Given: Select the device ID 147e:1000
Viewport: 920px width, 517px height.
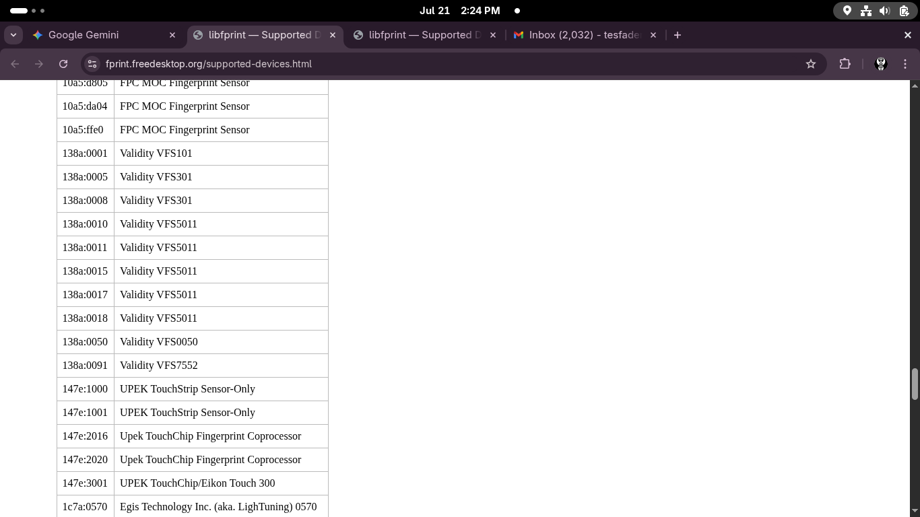Looking at the screenshot, I should tap(85, 389).
